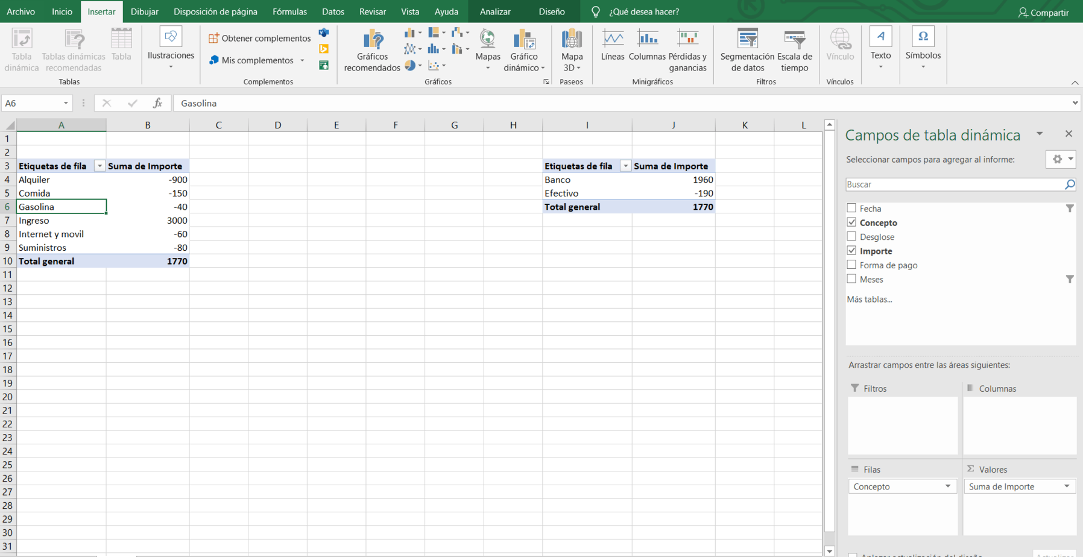Open Tablas dinámicas recomendadas
The height and width of the screenshot is (557, 1083).
(74, 50)
